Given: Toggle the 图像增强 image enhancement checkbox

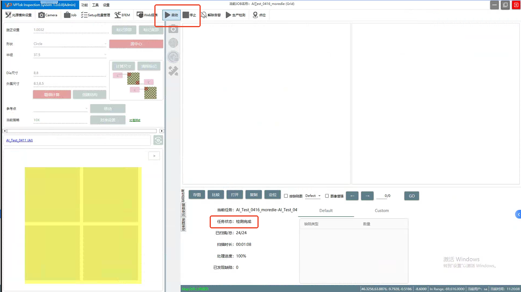Looking at the screenshot, I should coord(327,196).
